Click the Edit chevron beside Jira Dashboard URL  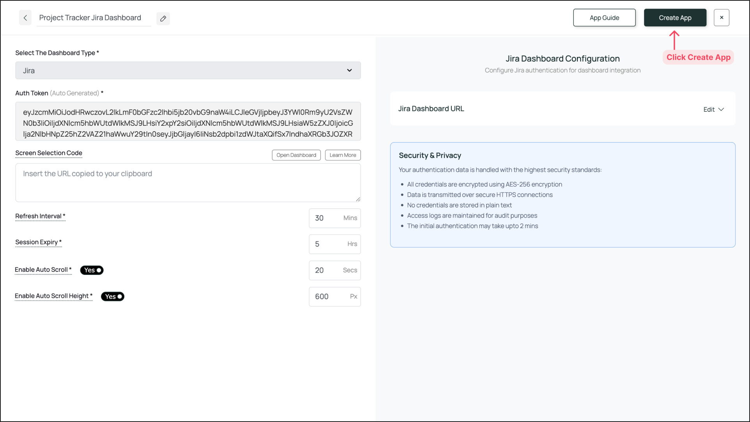click(x=722, y=109)
